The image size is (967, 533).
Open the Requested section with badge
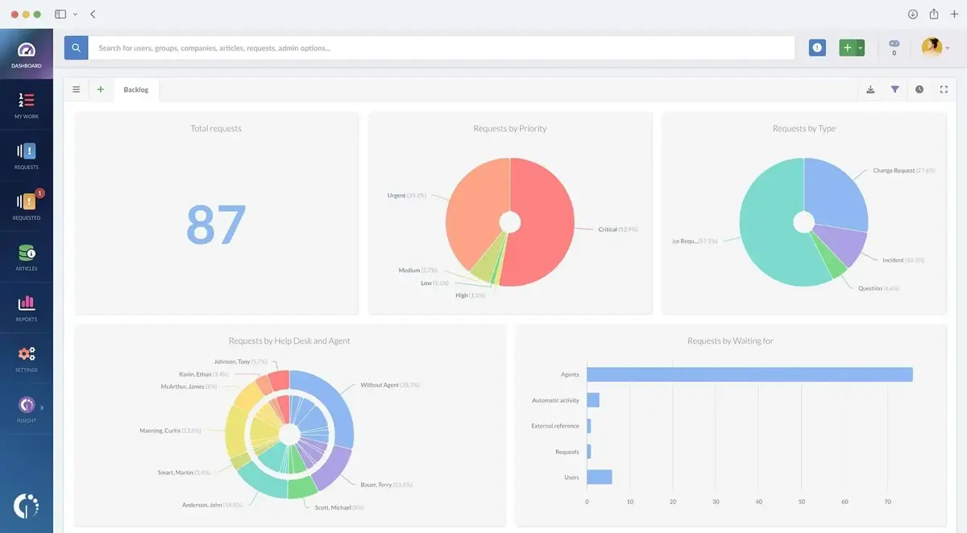tap(27, 207)
